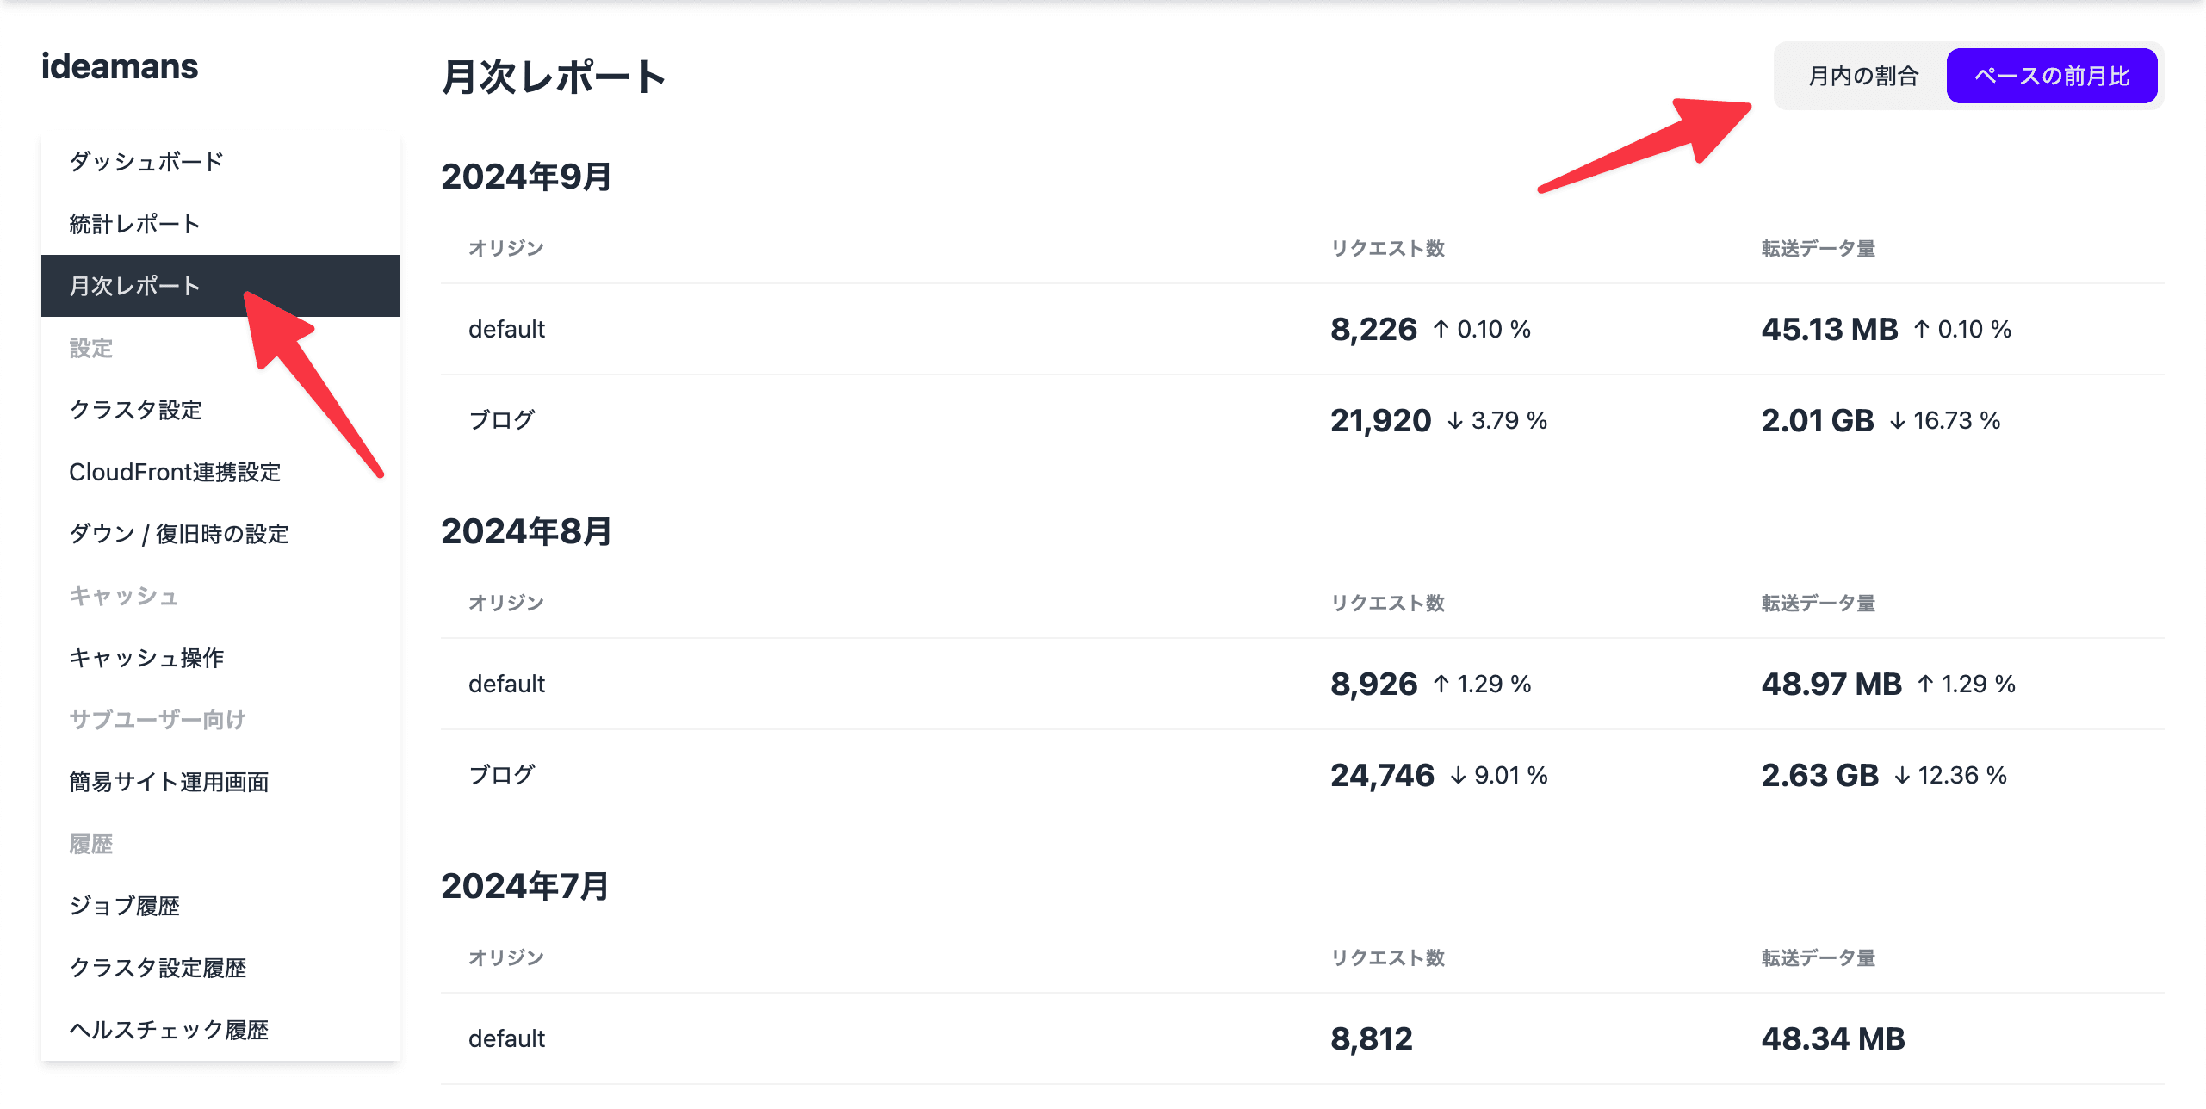Viewport: 2206px width, 1109px height.
Task: Open ダウン / 復旧時の設定 page
Action: click(178, 534)
